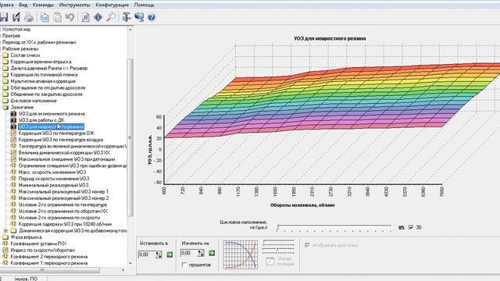Click the Коррекция времени впрыска folder icon
This screenshot has width=500, height=281.
(x=5, y=62)
